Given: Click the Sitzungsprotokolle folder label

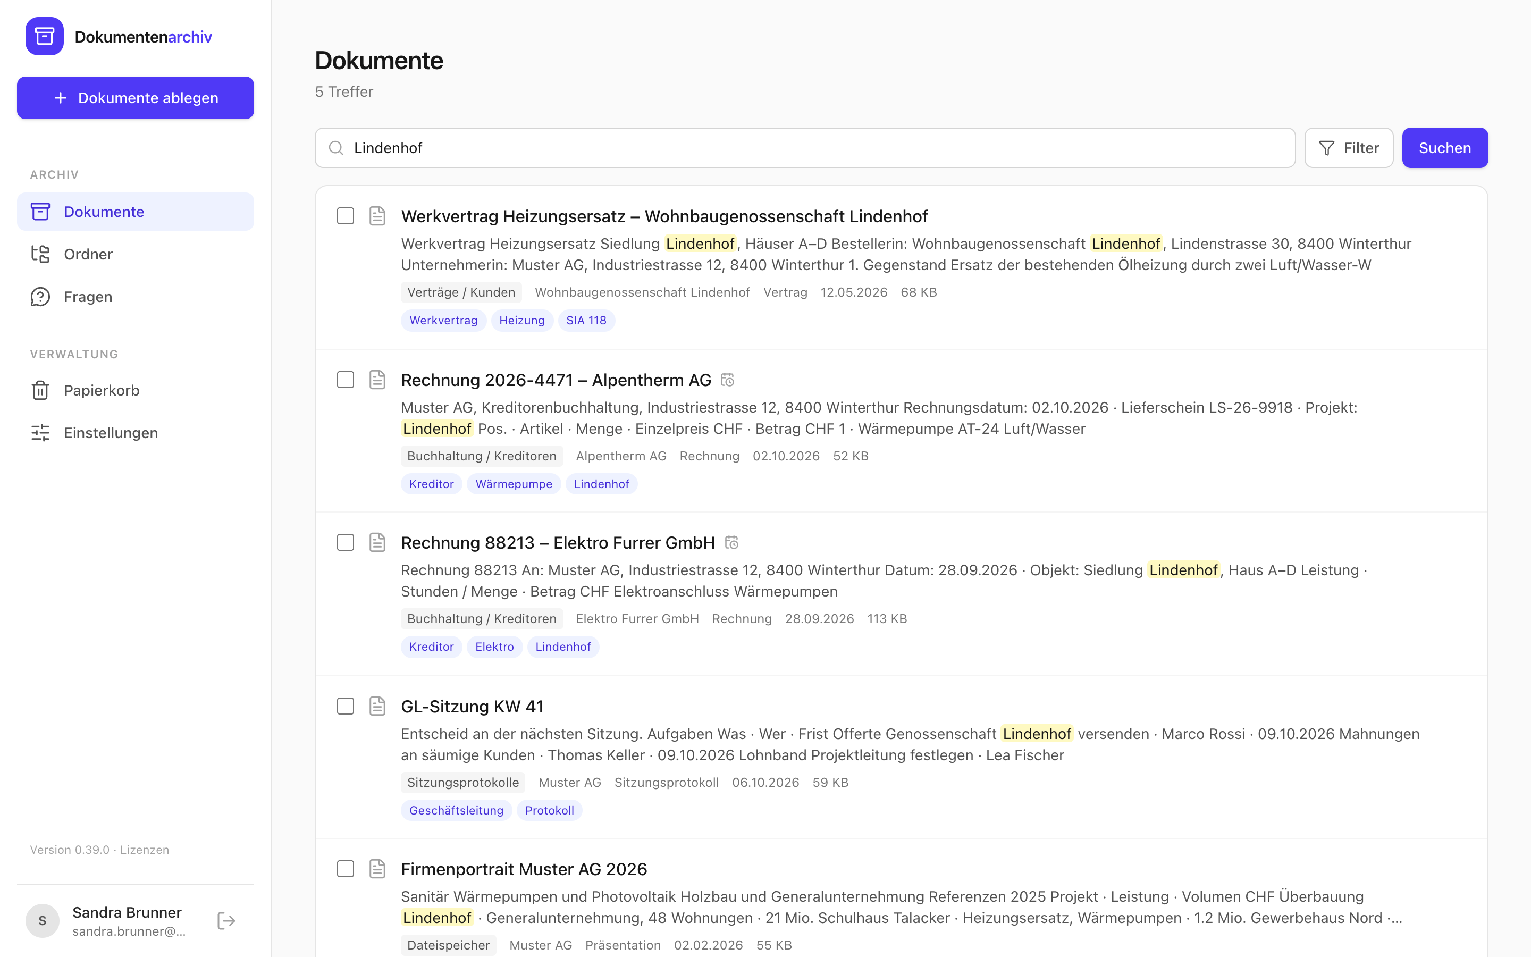Looking at the screenshot, I should point(463,782).
